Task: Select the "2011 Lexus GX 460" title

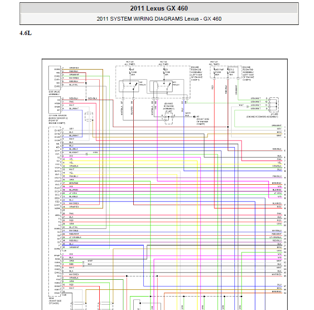Action: (159, 9)
